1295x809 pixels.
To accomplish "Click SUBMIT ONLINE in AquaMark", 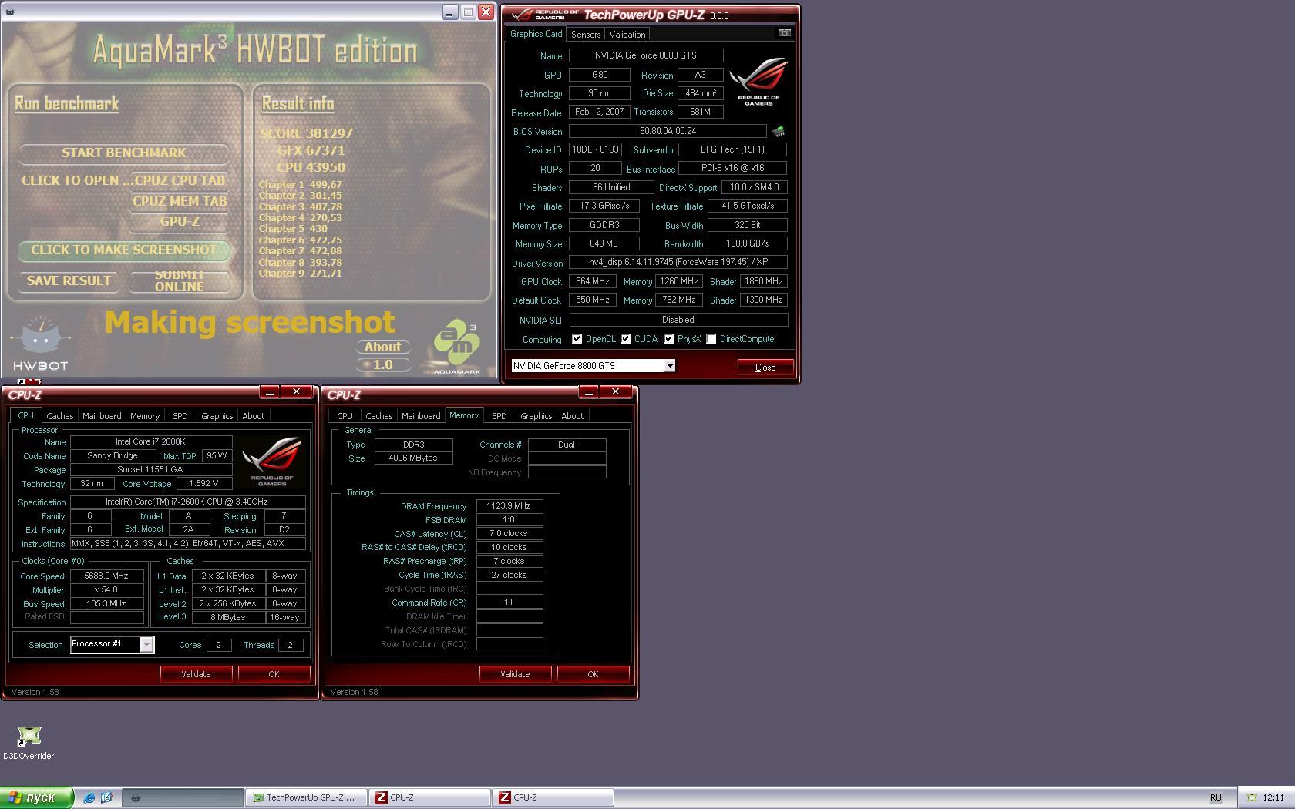I will point(180,280).
